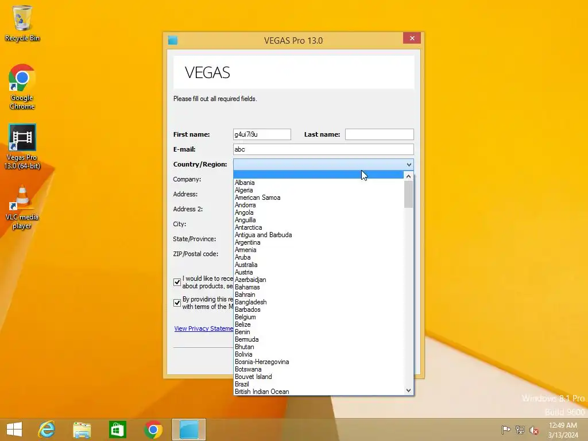
Task: Click the muted volume tray icon
Action: pyautogui.click(x=533, y=430)
